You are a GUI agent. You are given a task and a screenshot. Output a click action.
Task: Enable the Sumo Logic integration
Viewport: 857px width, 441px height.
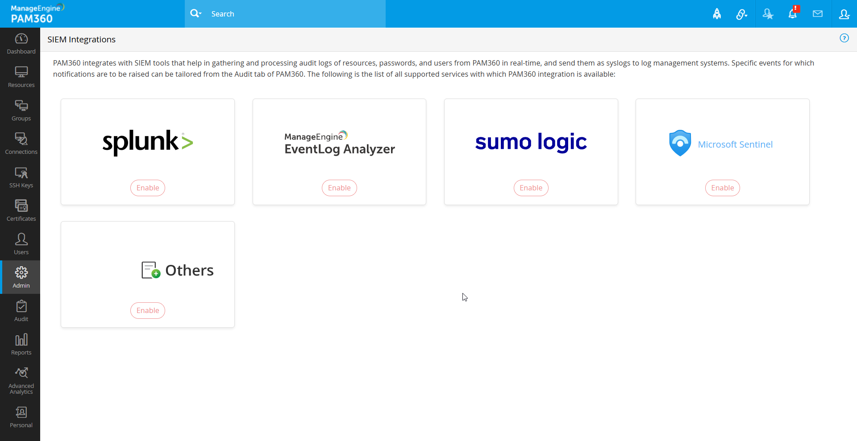point(531,188)
